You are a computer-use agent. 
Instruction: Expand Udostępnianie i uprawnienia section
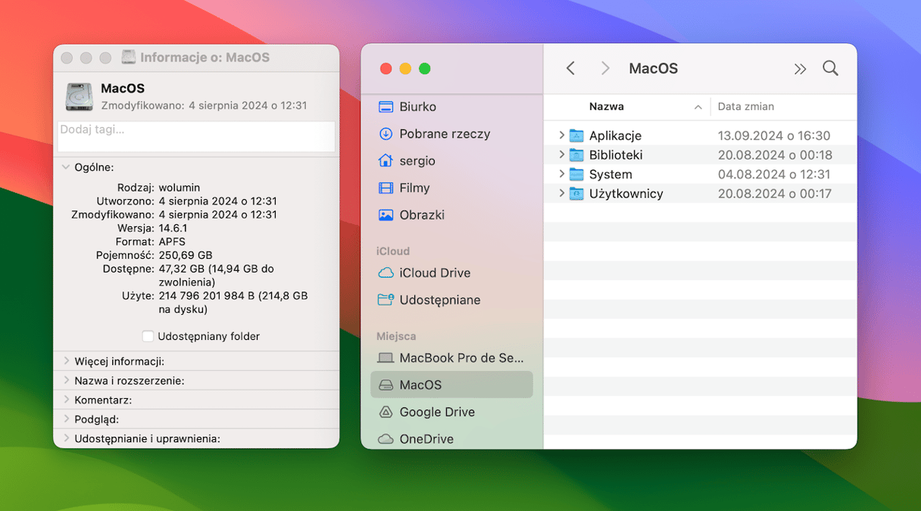66,438
